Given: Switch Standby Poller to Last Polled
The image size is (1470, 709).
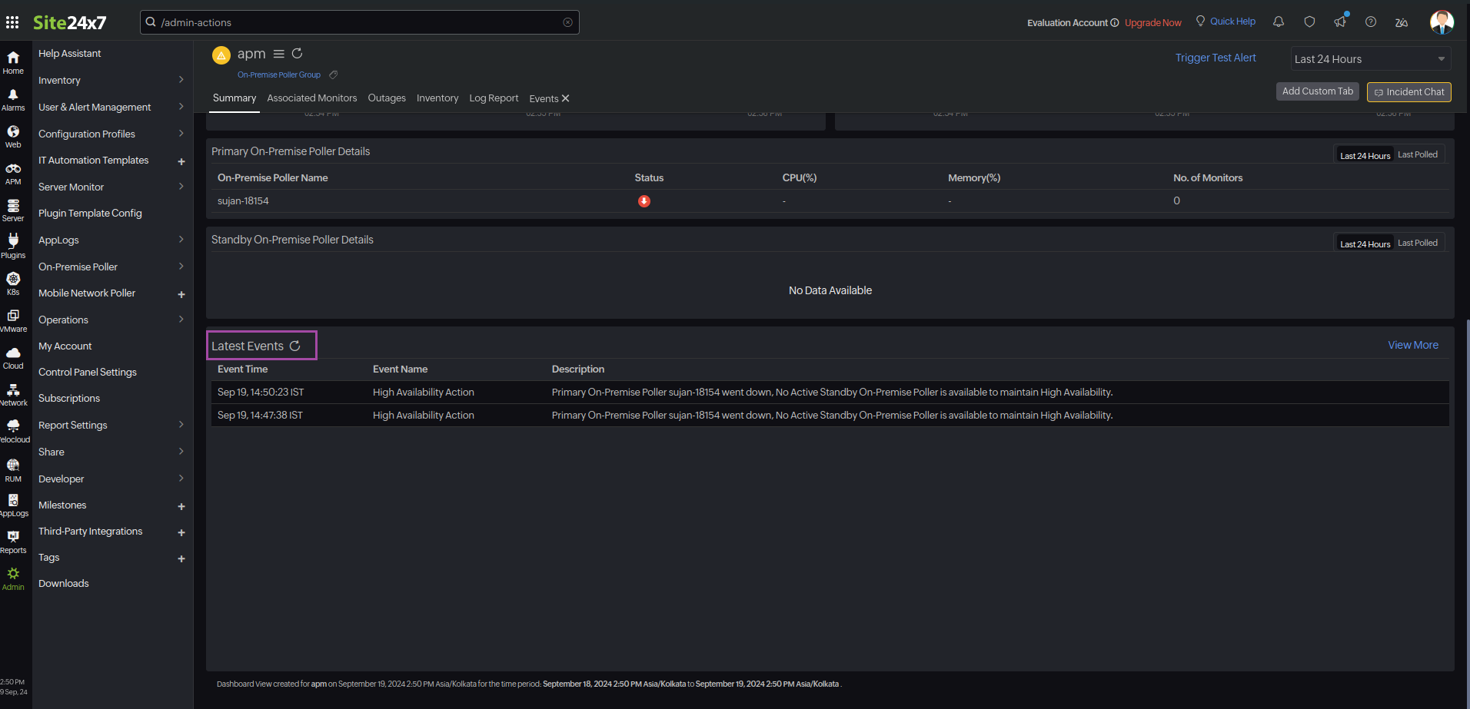Looking at the screenshot, I should (1417, 244).
